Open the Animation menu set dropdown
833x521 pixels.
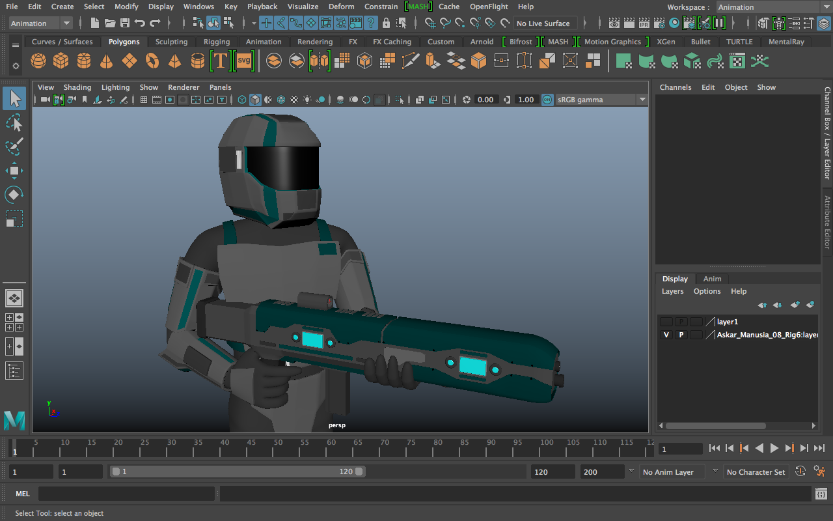[x=41, y=23]
